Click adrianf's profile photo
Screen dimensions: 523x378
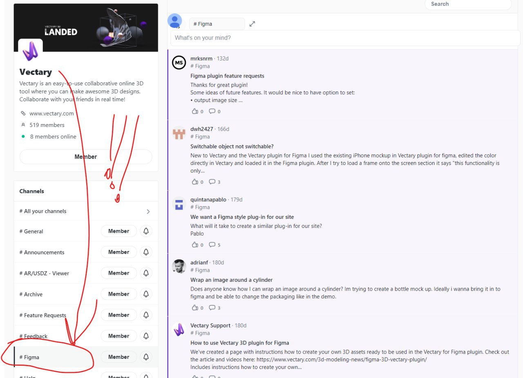(179, 267)
